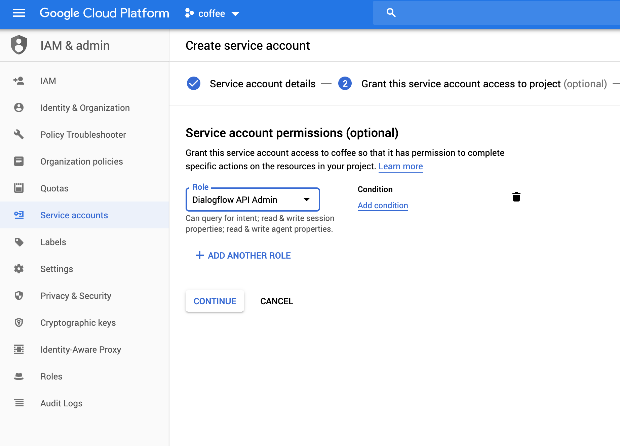Click the CANCEL button
This screenshot has height=446, width=620.
[x=277, y=301]
